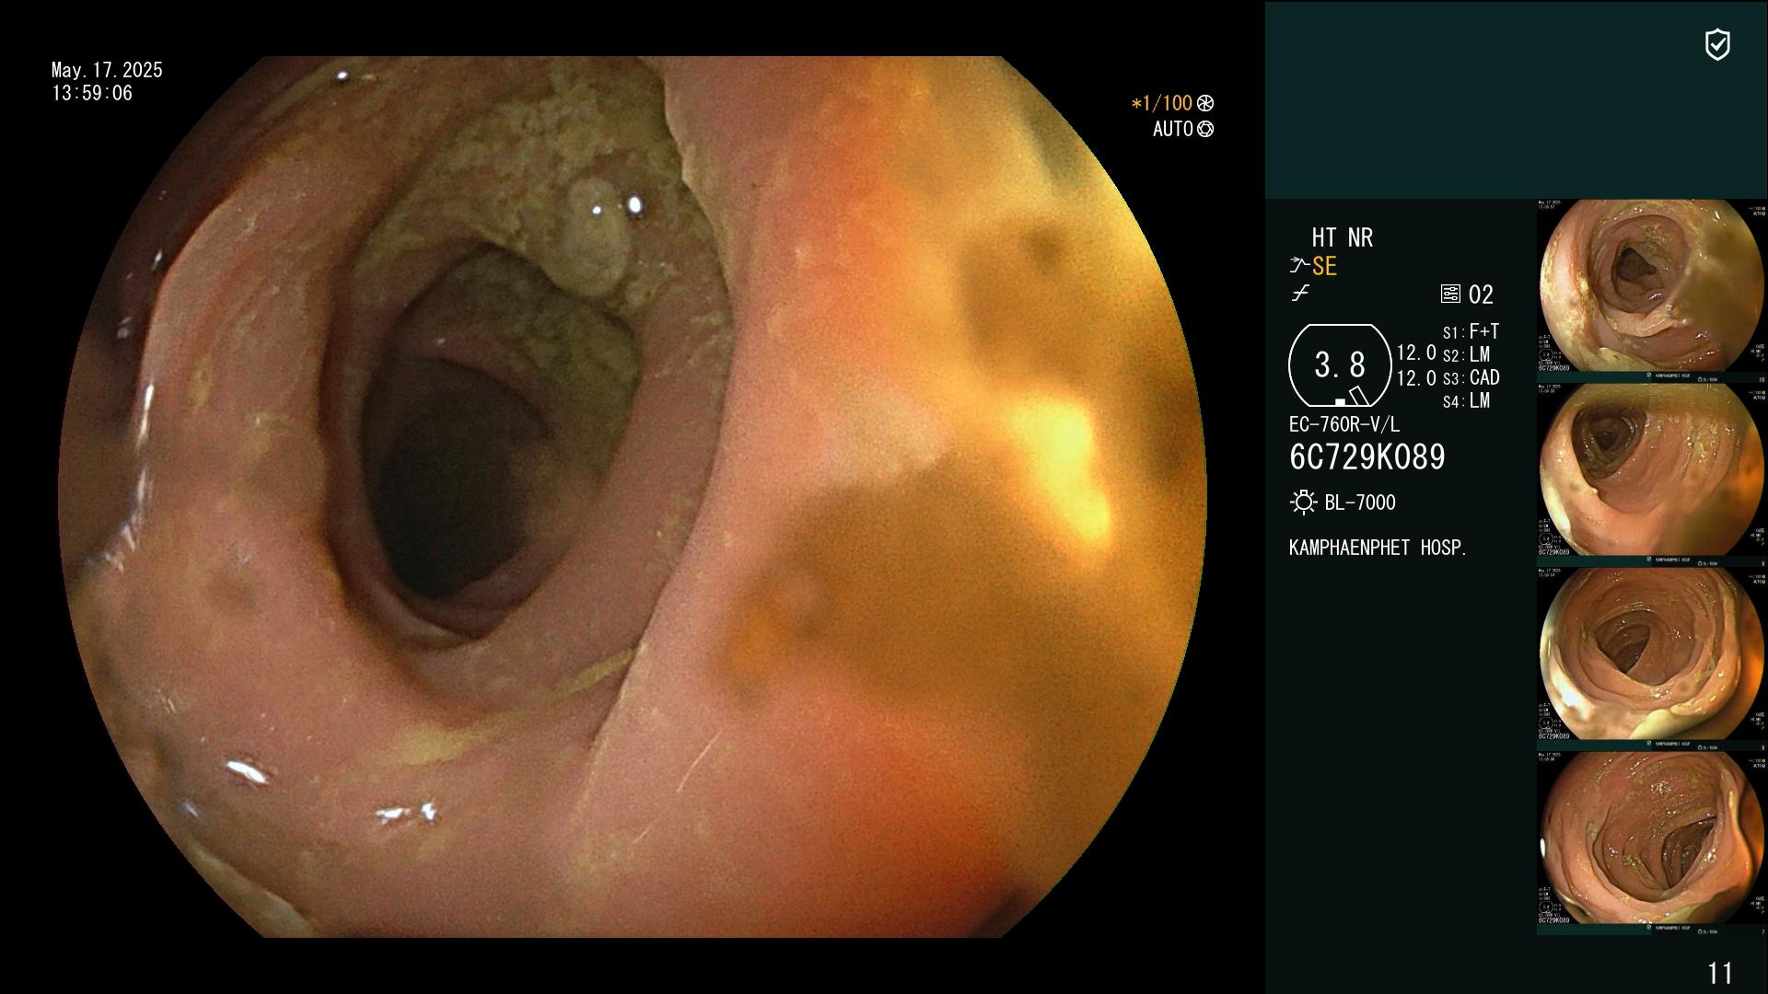This screenshot has width=1768, height=994.
Task: Select the *1/100 shutter speed text
Action: (1162, 103)
